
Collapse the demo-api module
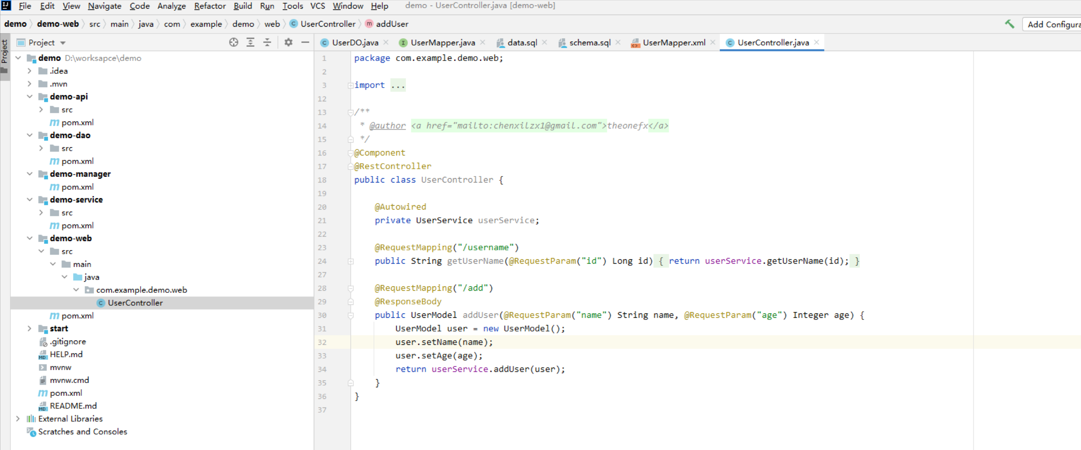tap(30, 97)
